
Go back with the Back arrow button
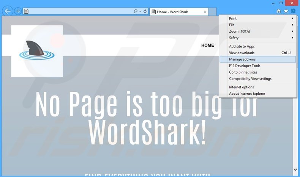[8, 11]
